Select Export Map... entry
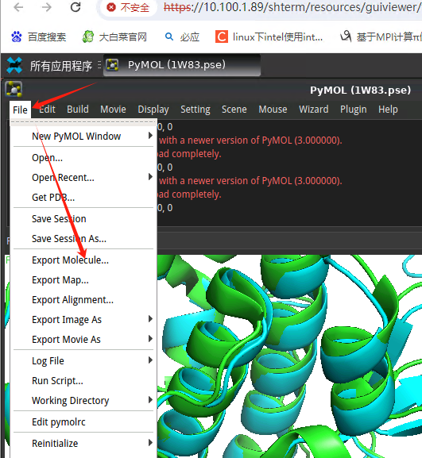 click(83, 280)
